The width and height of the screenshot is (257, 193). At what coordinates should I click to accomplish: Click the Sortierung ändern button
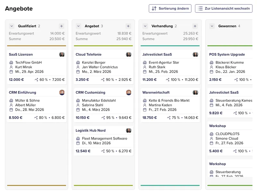click(x=170, y=8)
